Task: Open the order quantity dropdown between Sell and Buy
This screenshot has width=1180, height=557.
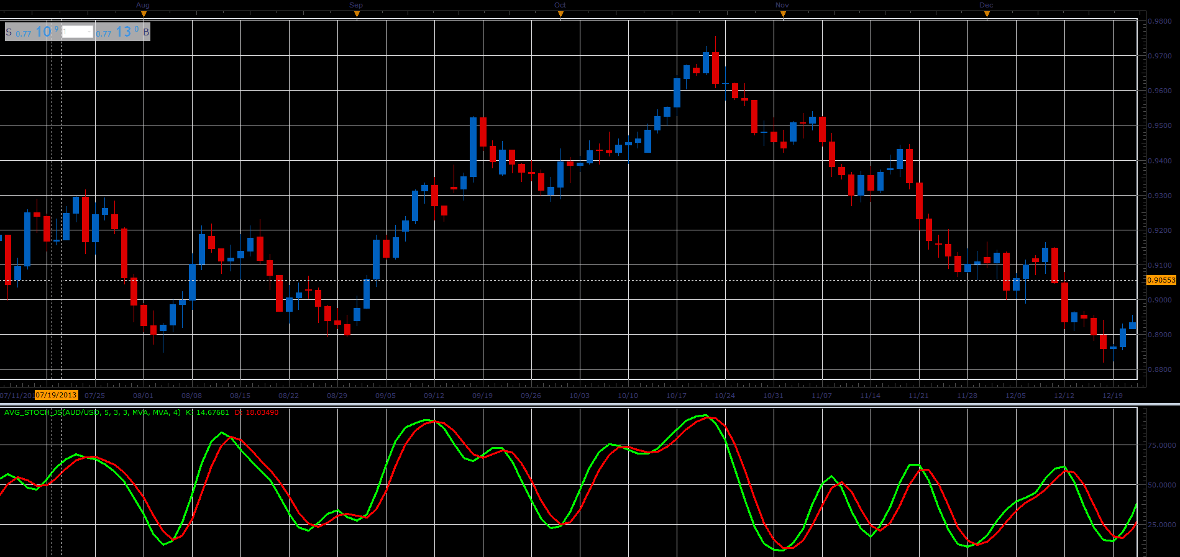Action: pos(78,32)
